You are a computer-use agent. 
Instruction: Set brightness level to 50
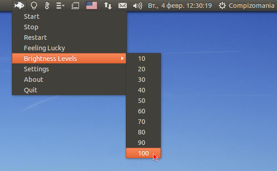point(143,101)
